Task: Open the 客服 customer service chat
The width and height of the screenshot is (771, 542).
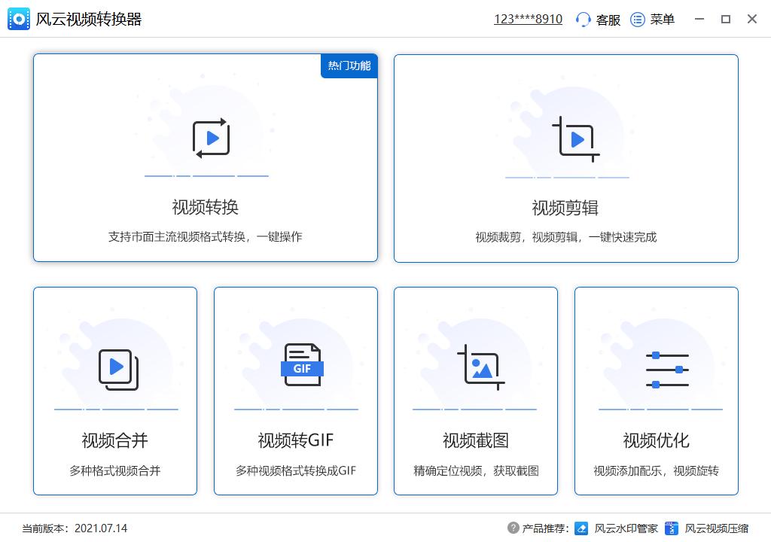Action: click(597, 20)
